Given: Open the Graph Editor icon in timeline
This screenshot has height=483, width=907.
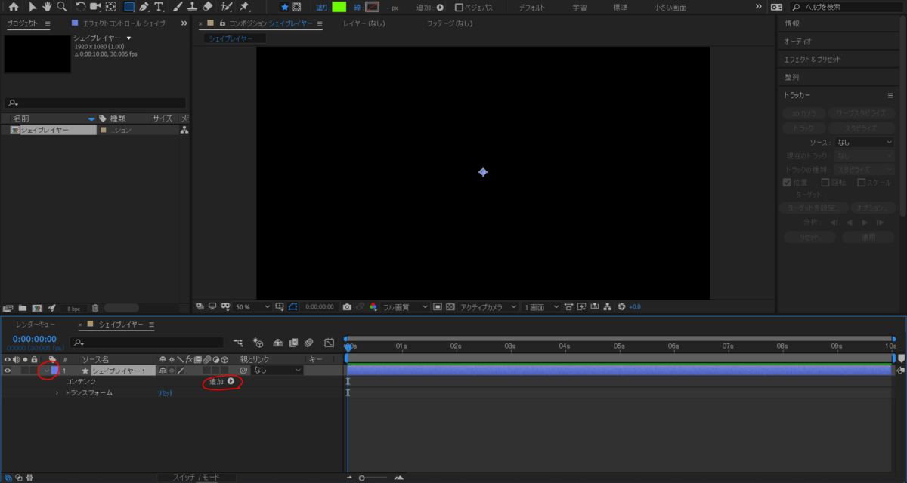Looking at the screenshot, I should click(329, 343).
